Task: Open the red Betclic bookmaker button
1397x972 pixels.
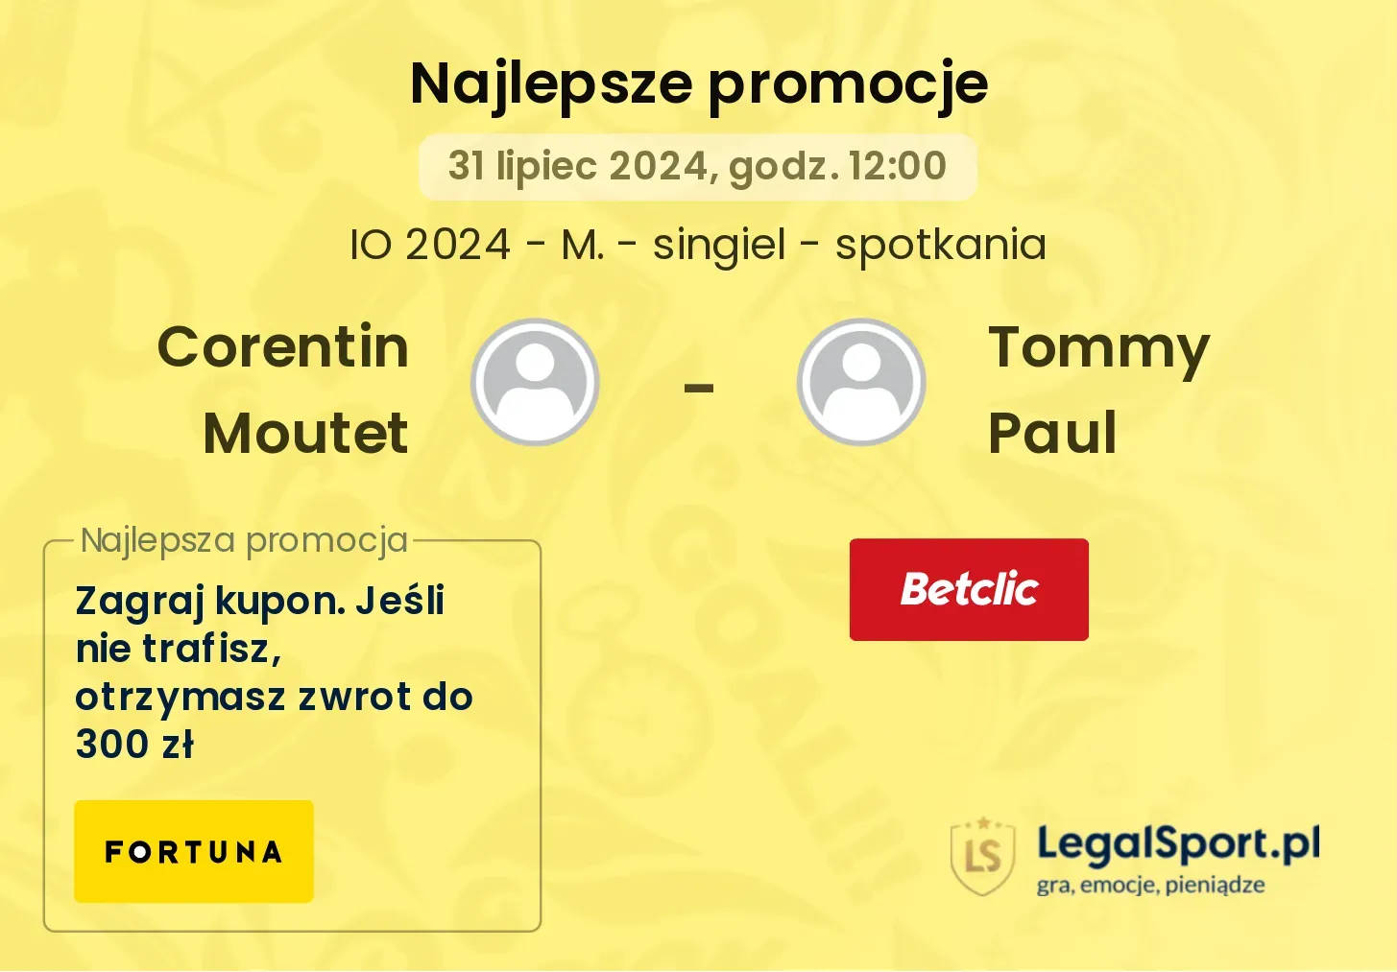Action: (969, 589)
